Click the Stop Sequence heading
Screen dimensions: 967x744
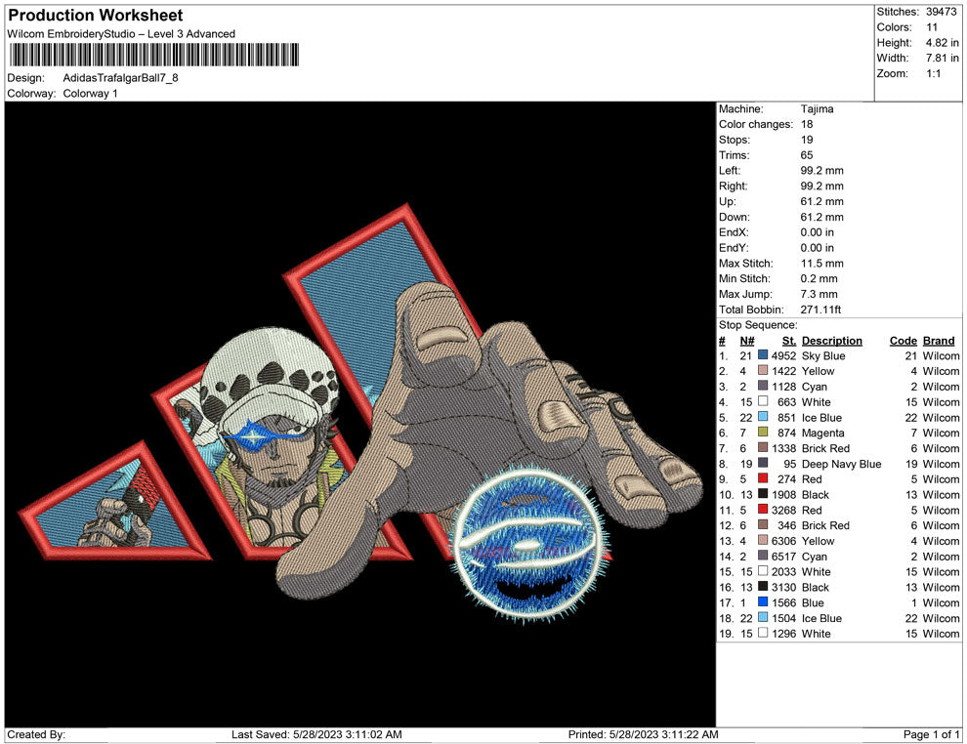758,325
